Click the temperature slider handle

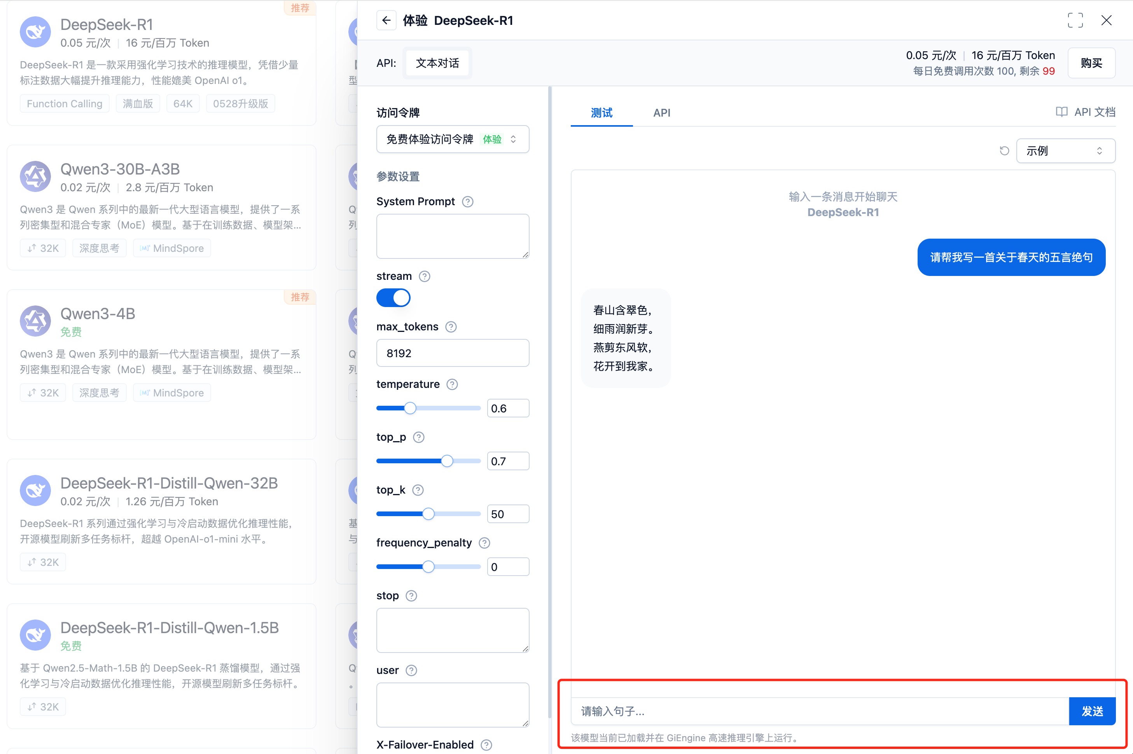click(410, 408)
